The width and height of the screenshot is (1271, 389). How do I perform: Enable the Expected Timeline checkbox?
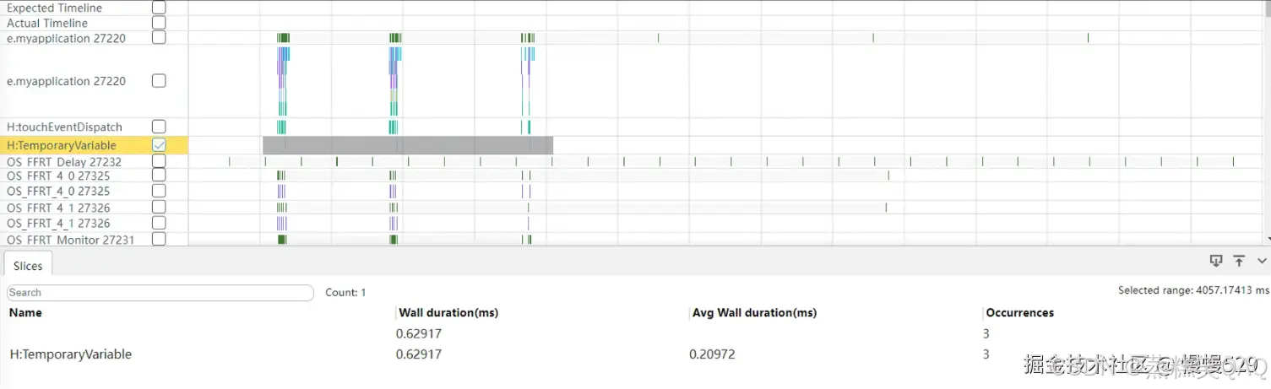coord(159,8)
